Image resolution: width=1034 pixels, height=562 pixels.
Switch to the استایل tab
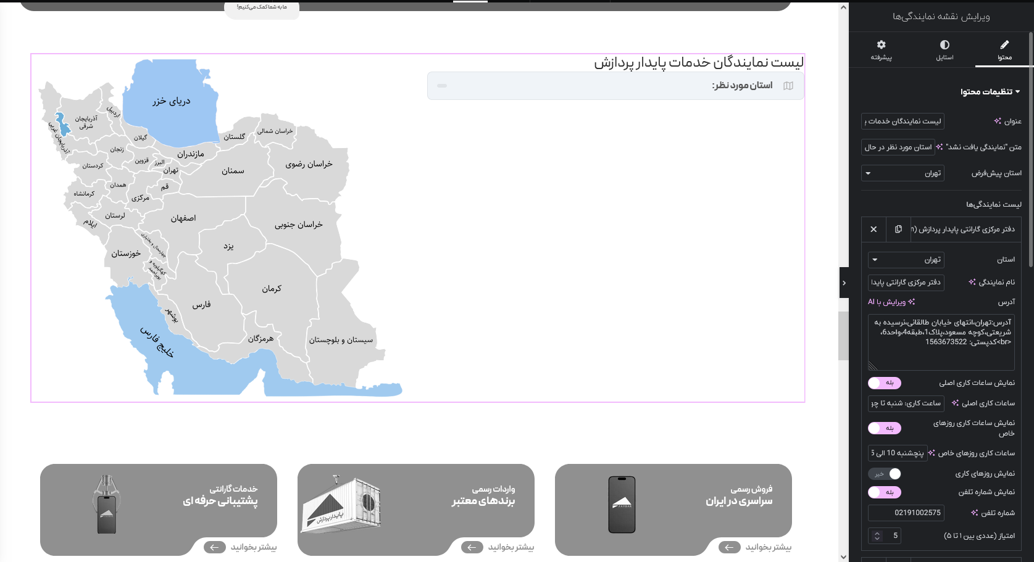pyautogui.click(x=944, y=50)
